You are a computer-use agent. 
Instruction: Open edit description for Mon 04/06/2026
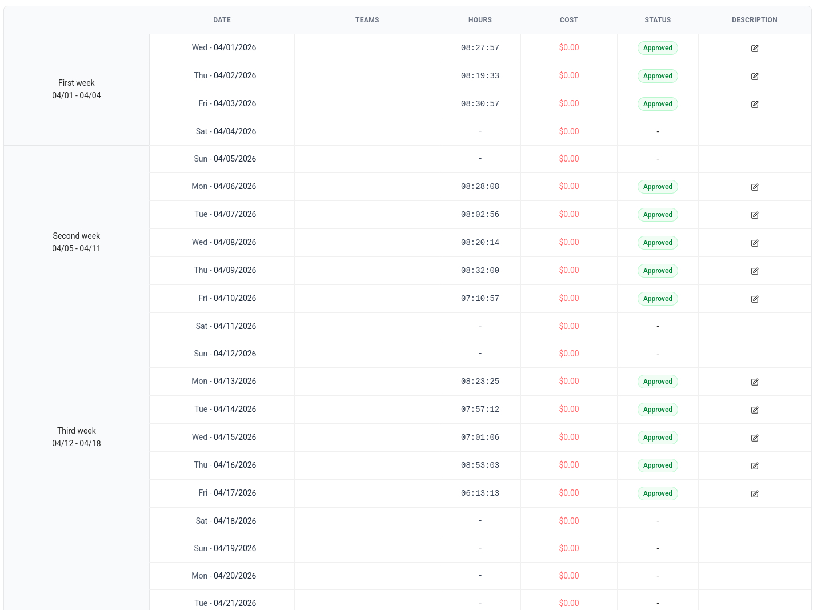click(x=754, y=187)
